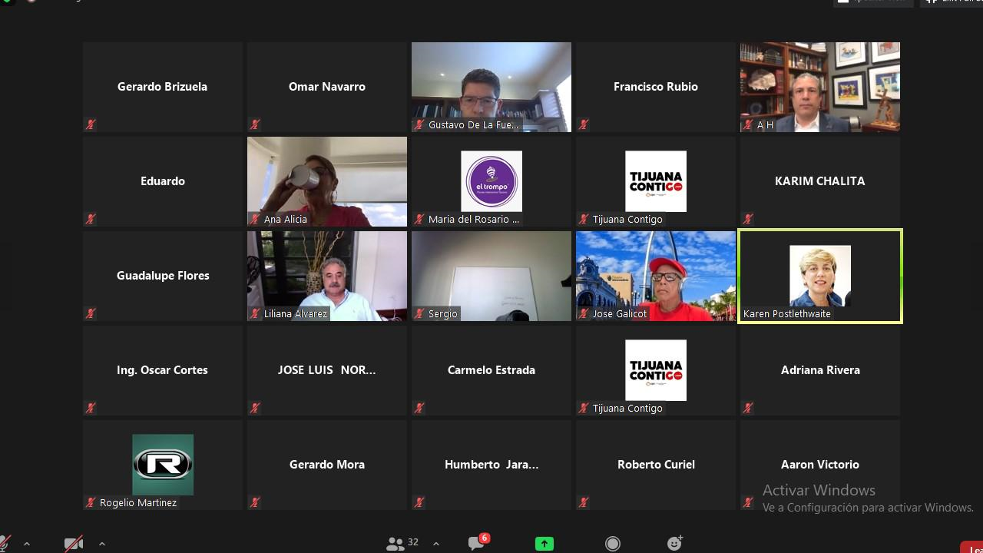Click muted mic icon on Gustavo De La Fue tile
The image size is (983, 553).
pyautogui.click(x=419, y=124)
